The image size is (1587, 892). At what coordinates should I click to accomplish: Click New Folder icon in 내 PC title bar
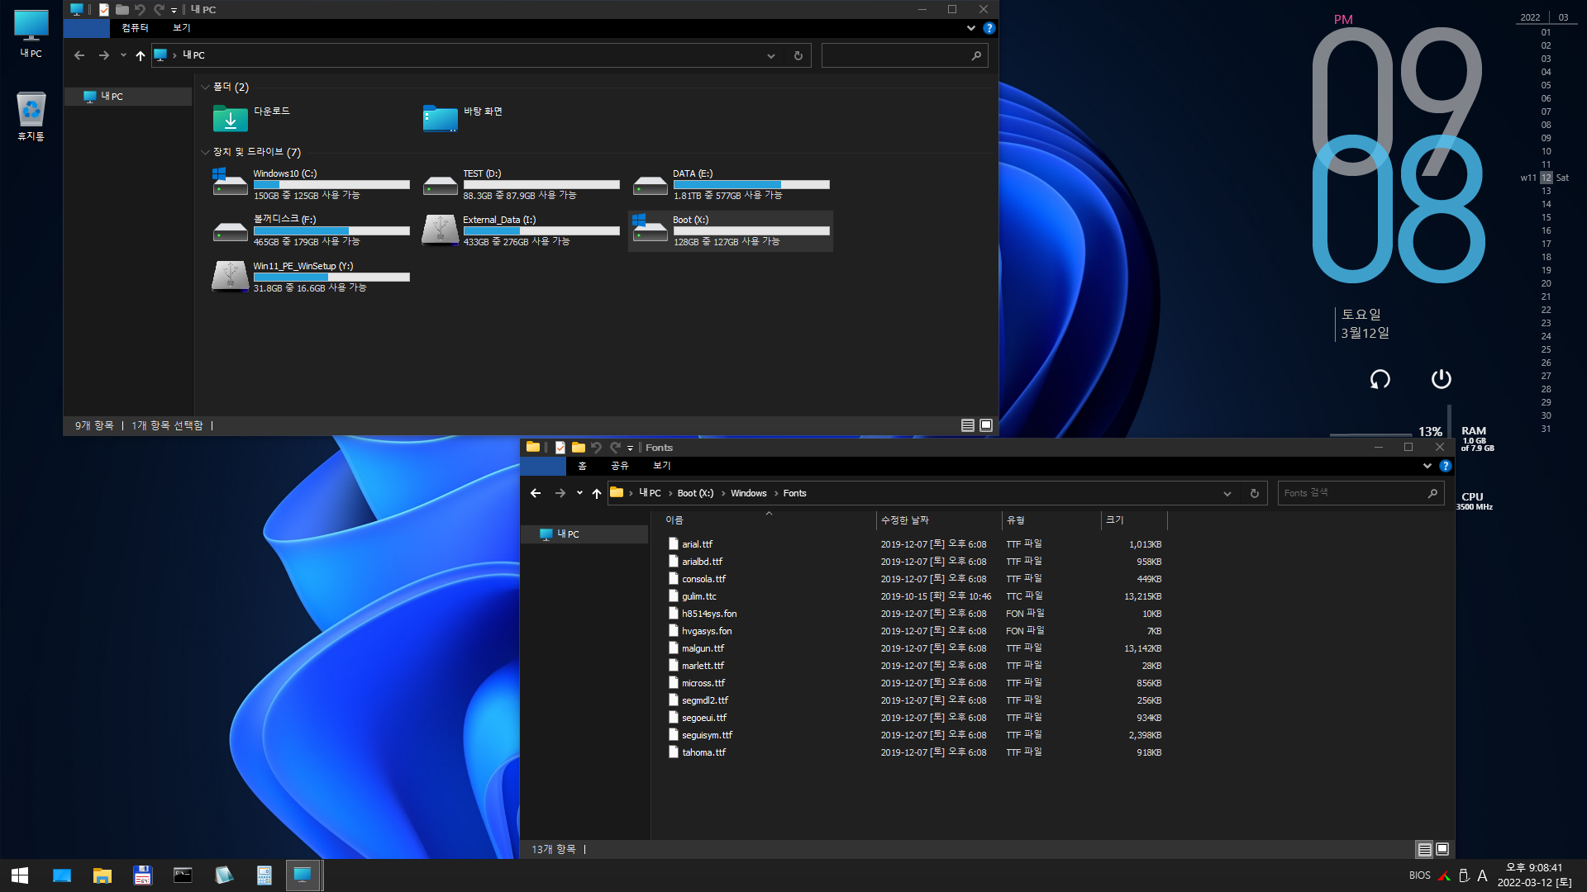pos(122,10)
